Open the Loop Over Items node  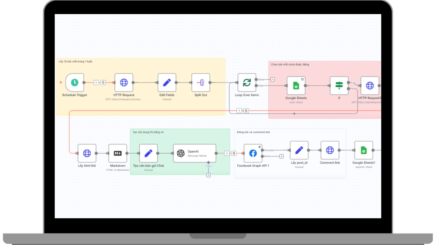(x=247, y=82)
